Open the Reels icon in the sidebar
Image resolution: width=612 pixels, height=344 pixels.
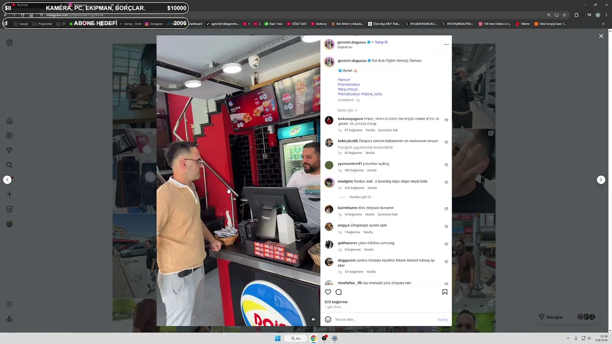[x=9, y=136]
